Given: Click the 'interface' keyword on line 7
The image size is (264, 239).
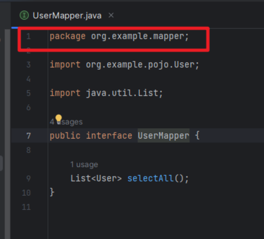Looking at the screenshot, I should (109, 136).
